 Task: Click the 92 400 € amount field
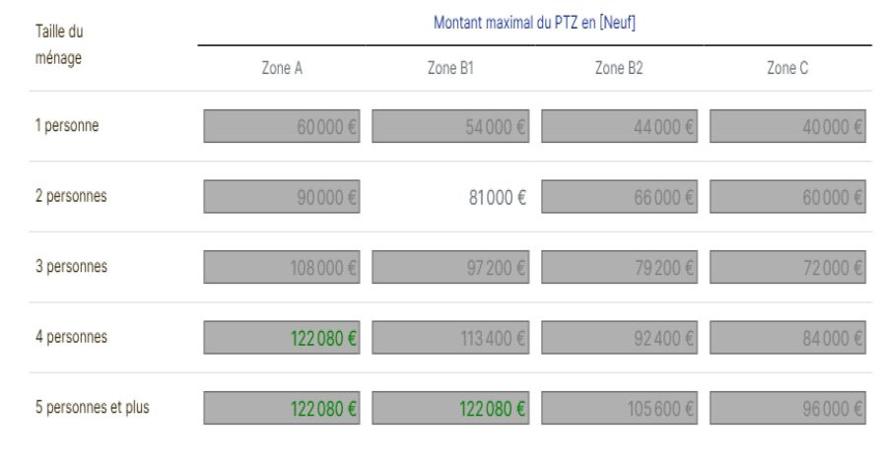(x=619, y=338)
